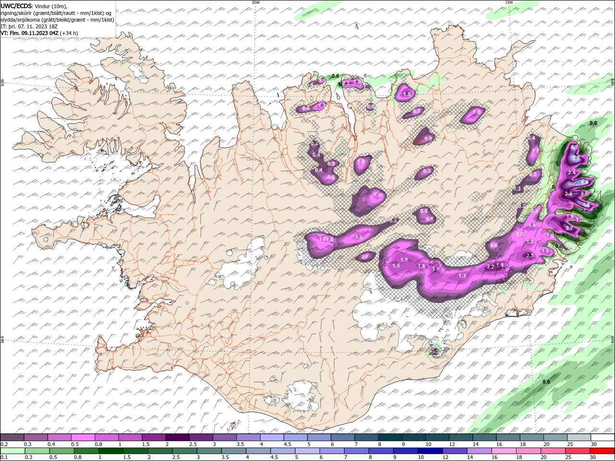Click the white 30 snowfall legend swatch
The width and height of the screenshot is (615, 461).
tap(603, 437)
